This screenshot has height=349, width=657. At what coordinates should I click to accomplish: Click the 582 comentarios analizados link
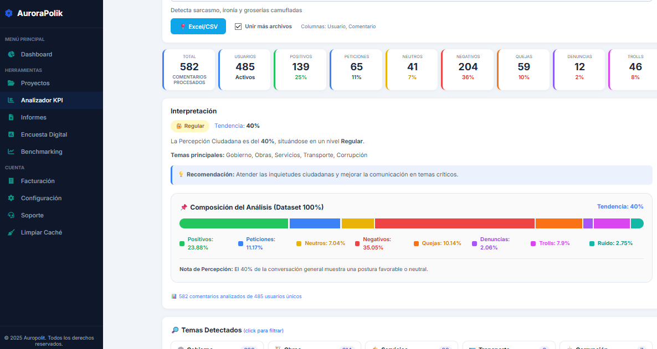(239, 296)
